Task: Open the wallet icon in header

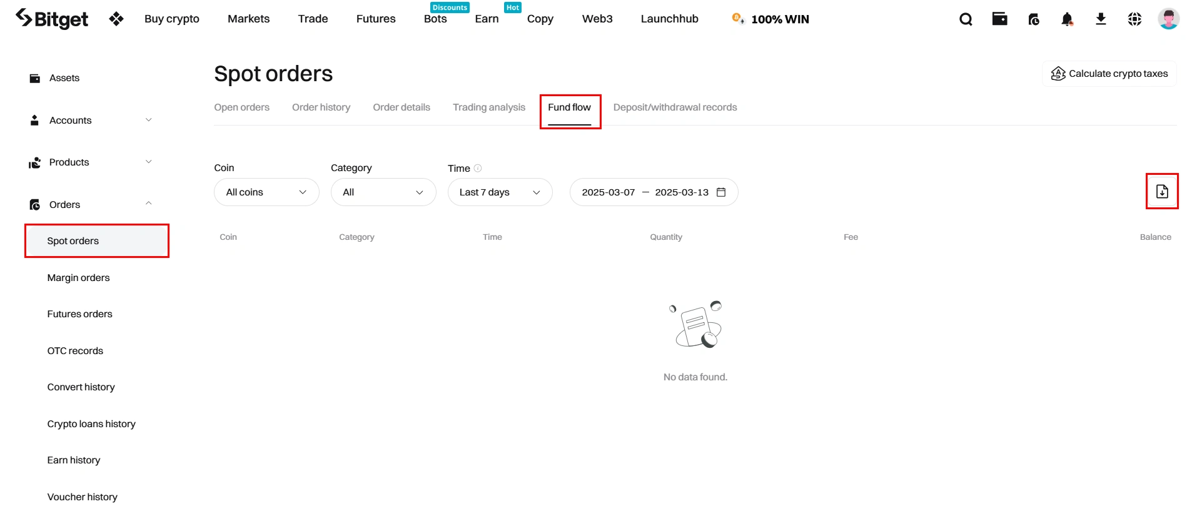Action: [x=999, y=19]
